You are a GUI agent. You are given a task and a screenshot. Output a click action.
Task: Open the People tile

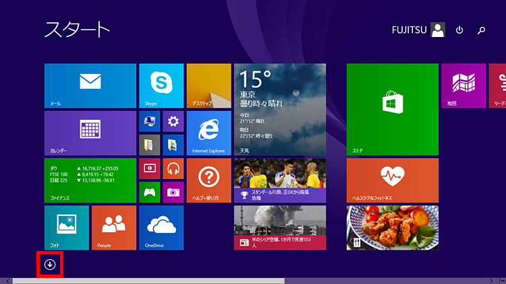[114, 227]
